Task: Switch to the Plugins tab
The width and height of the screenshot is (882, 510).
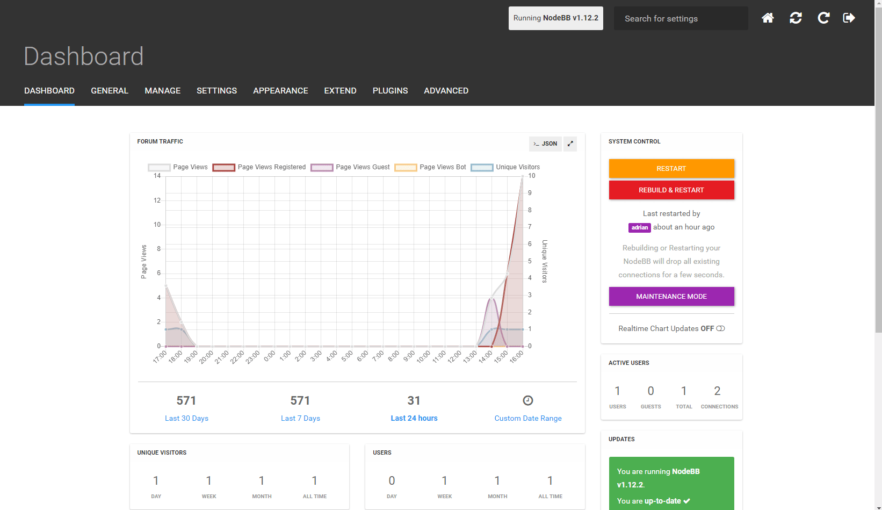Action: click(390, 91)
